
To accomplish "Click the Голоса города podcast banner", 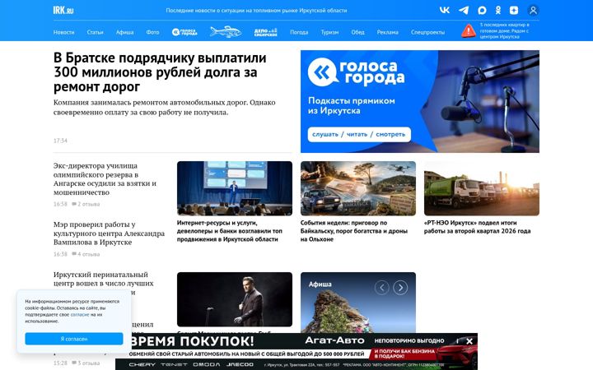I will click(420, 102).
